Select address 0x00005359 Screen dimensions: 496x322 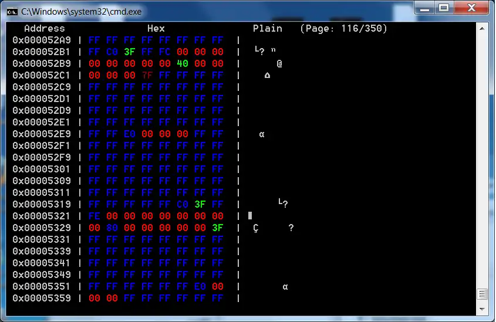tap(42, 299)
